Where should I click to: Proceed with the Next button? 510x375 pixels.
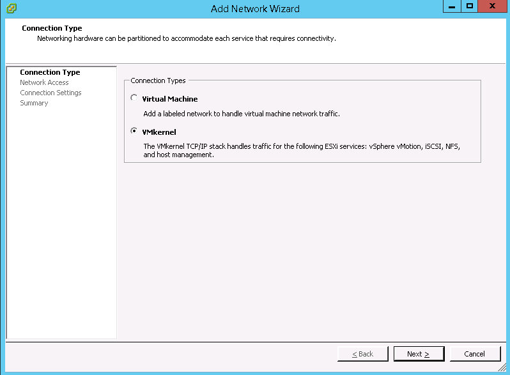pos(417,354)
